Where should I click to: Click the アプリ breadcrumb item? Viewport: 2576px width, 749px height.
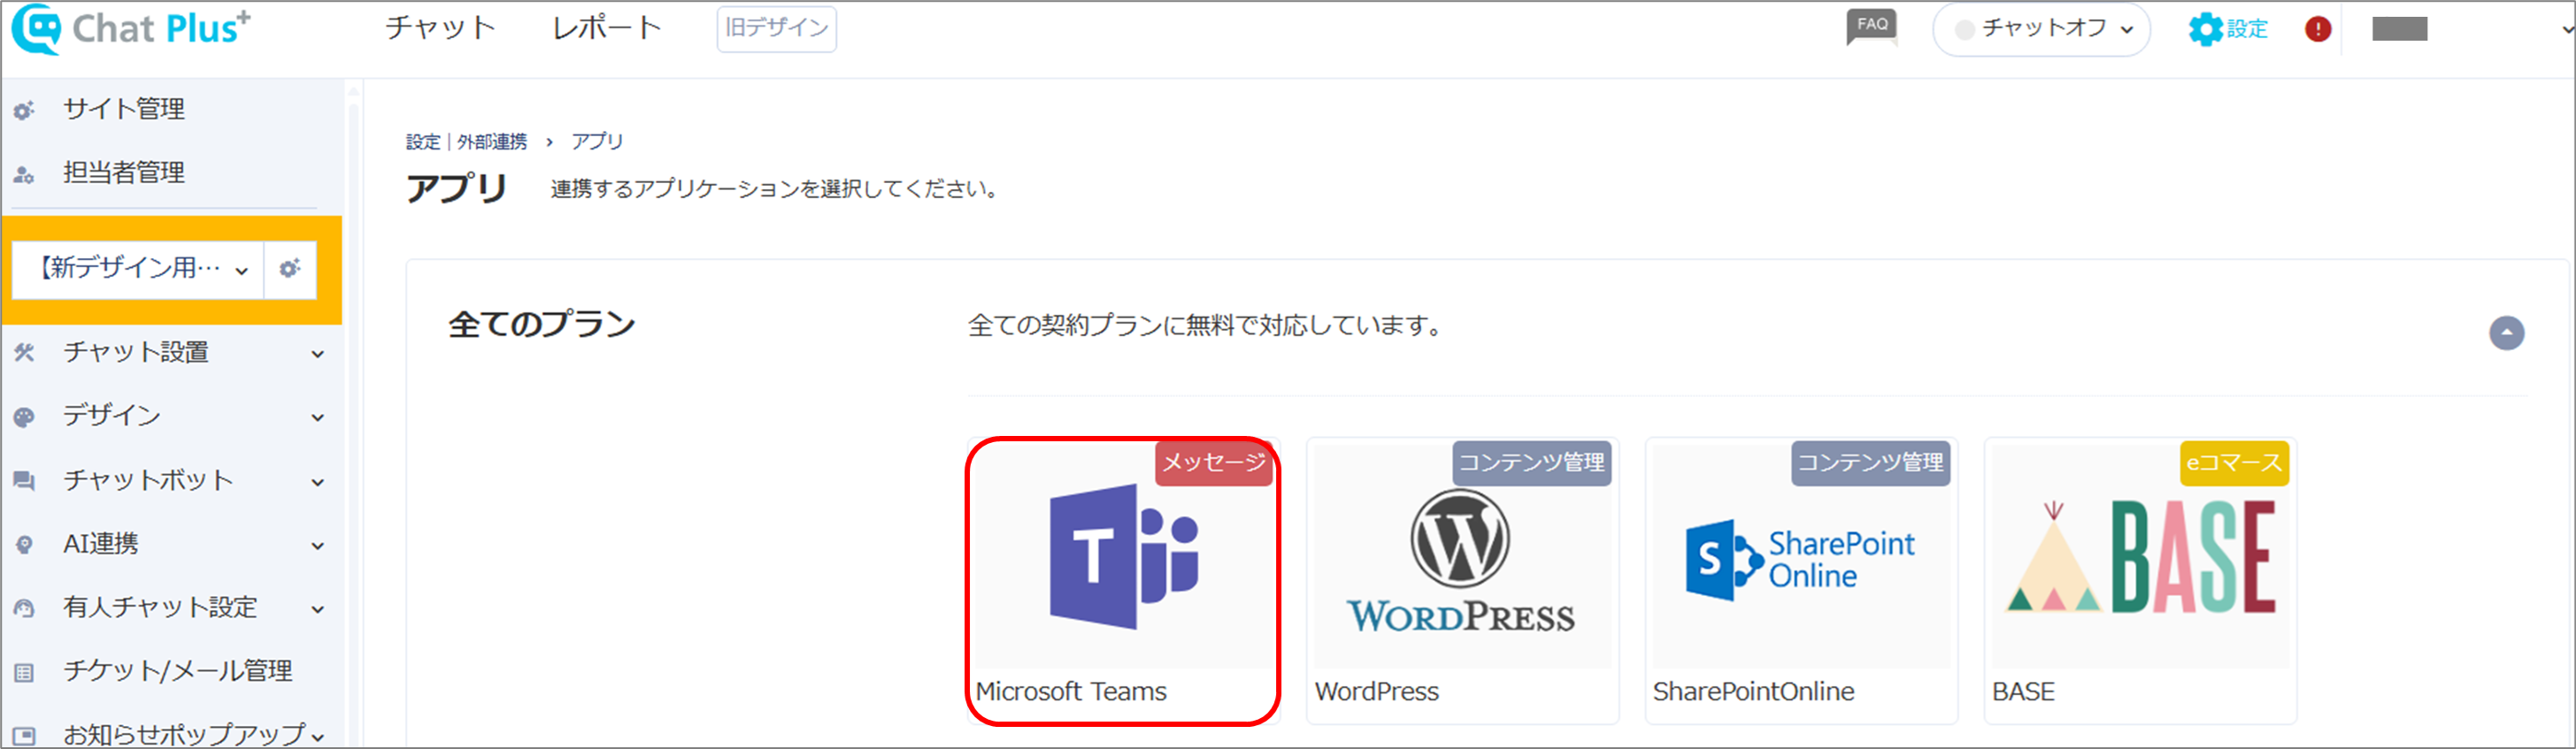coord(597,141)
